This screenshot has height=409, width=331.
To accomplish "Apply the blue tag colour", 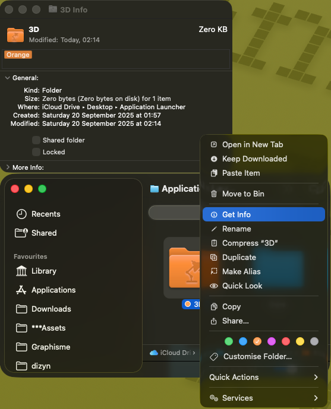I will click(x=243, y=341).
